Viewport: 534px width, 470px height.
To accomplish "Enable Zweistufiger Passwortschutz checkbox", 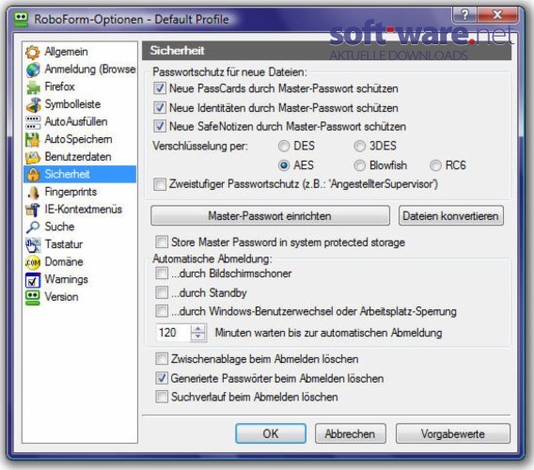I will 160,184.
